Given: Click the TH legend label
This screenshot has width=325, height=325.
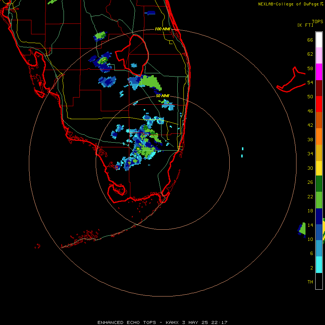Looking at the screenshot, I should [x=310, y=282].
